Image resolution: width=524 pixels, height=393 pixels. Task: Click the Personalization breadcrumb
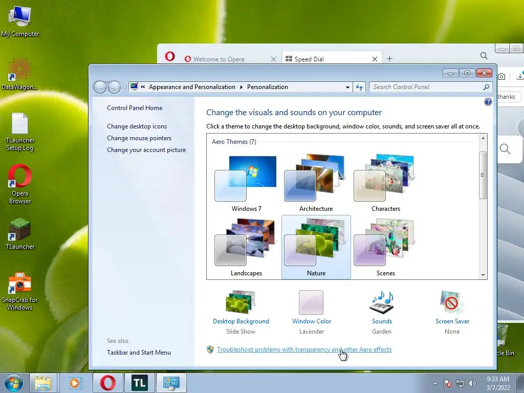[x=267, y=87]
